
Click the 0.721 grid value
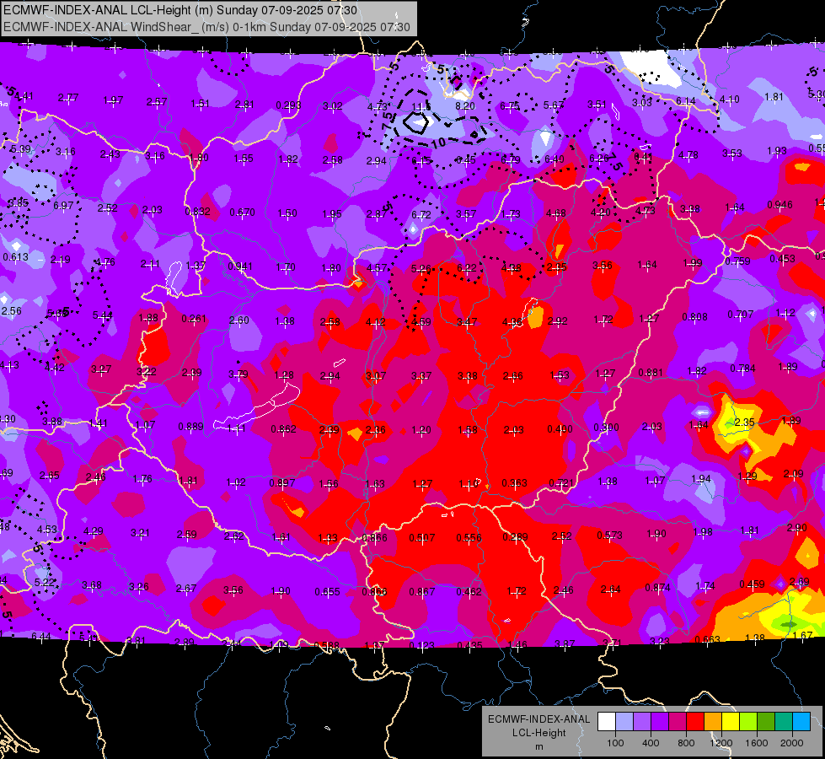click(561, 483)
